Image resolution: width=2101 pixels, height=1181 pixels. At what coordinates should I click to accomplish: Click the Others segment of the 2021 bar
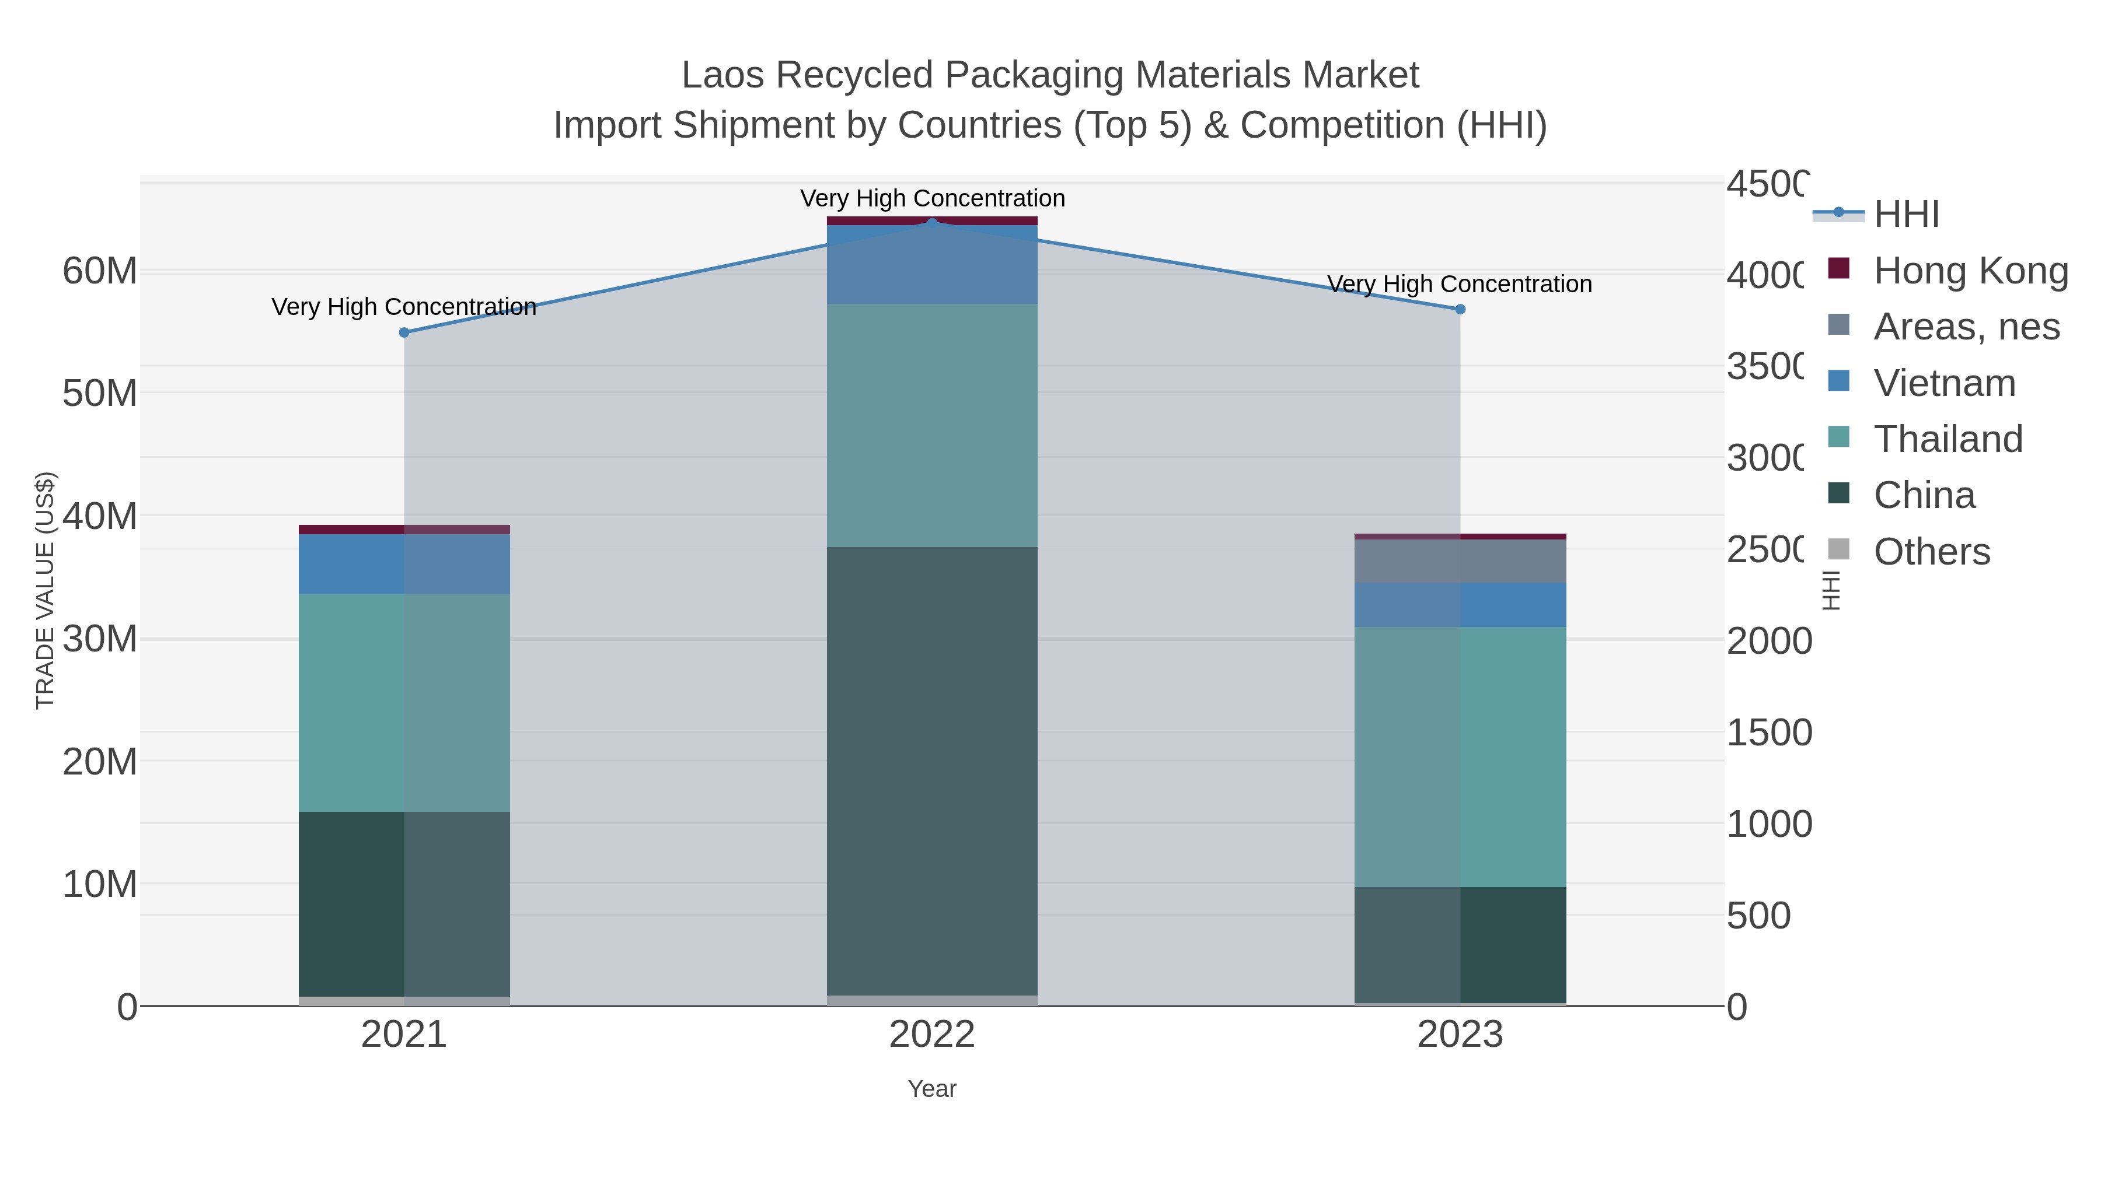pos(404,1002)
